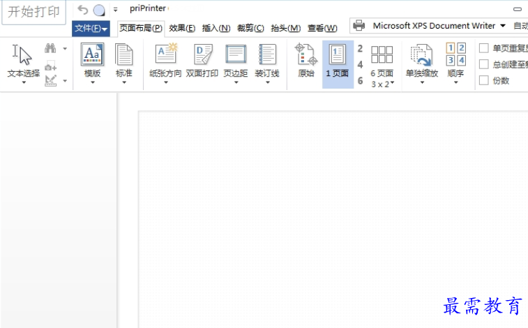Click the printer icon beside printer name
Screen dimensions: 528x328
pos(359,26)
